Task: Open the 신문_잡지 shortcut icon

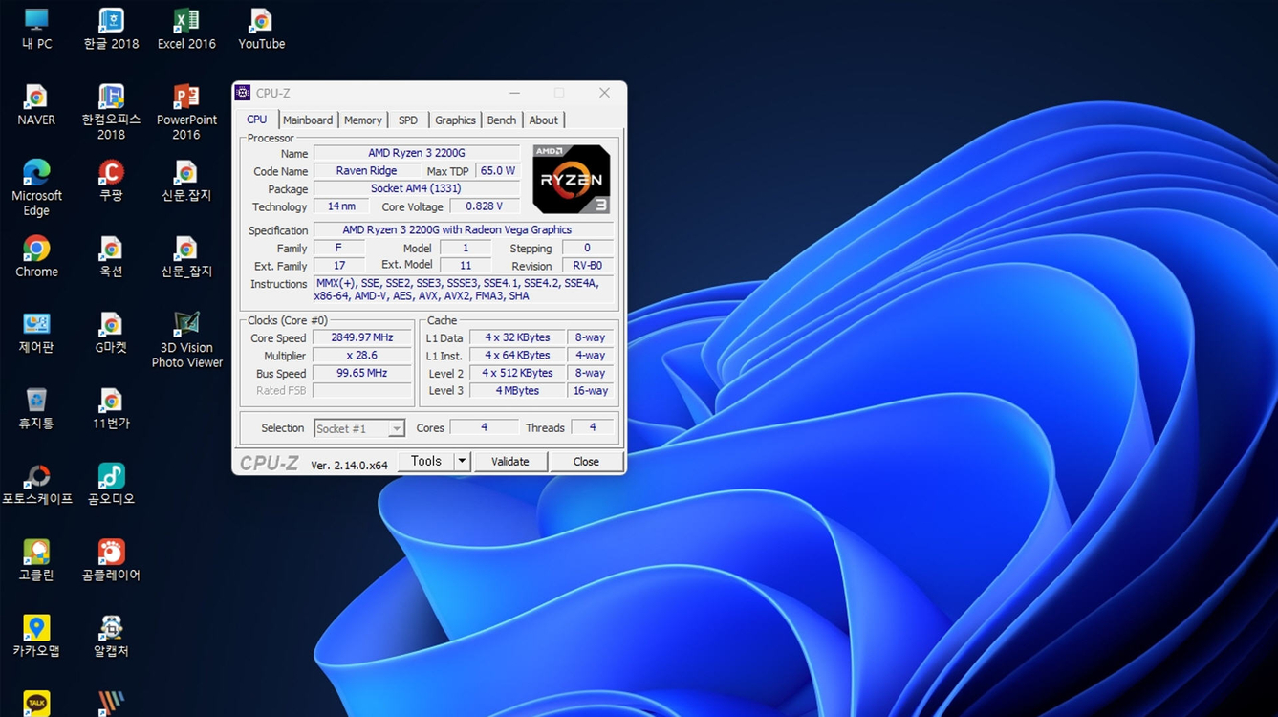Action: [x=186, y=256]
